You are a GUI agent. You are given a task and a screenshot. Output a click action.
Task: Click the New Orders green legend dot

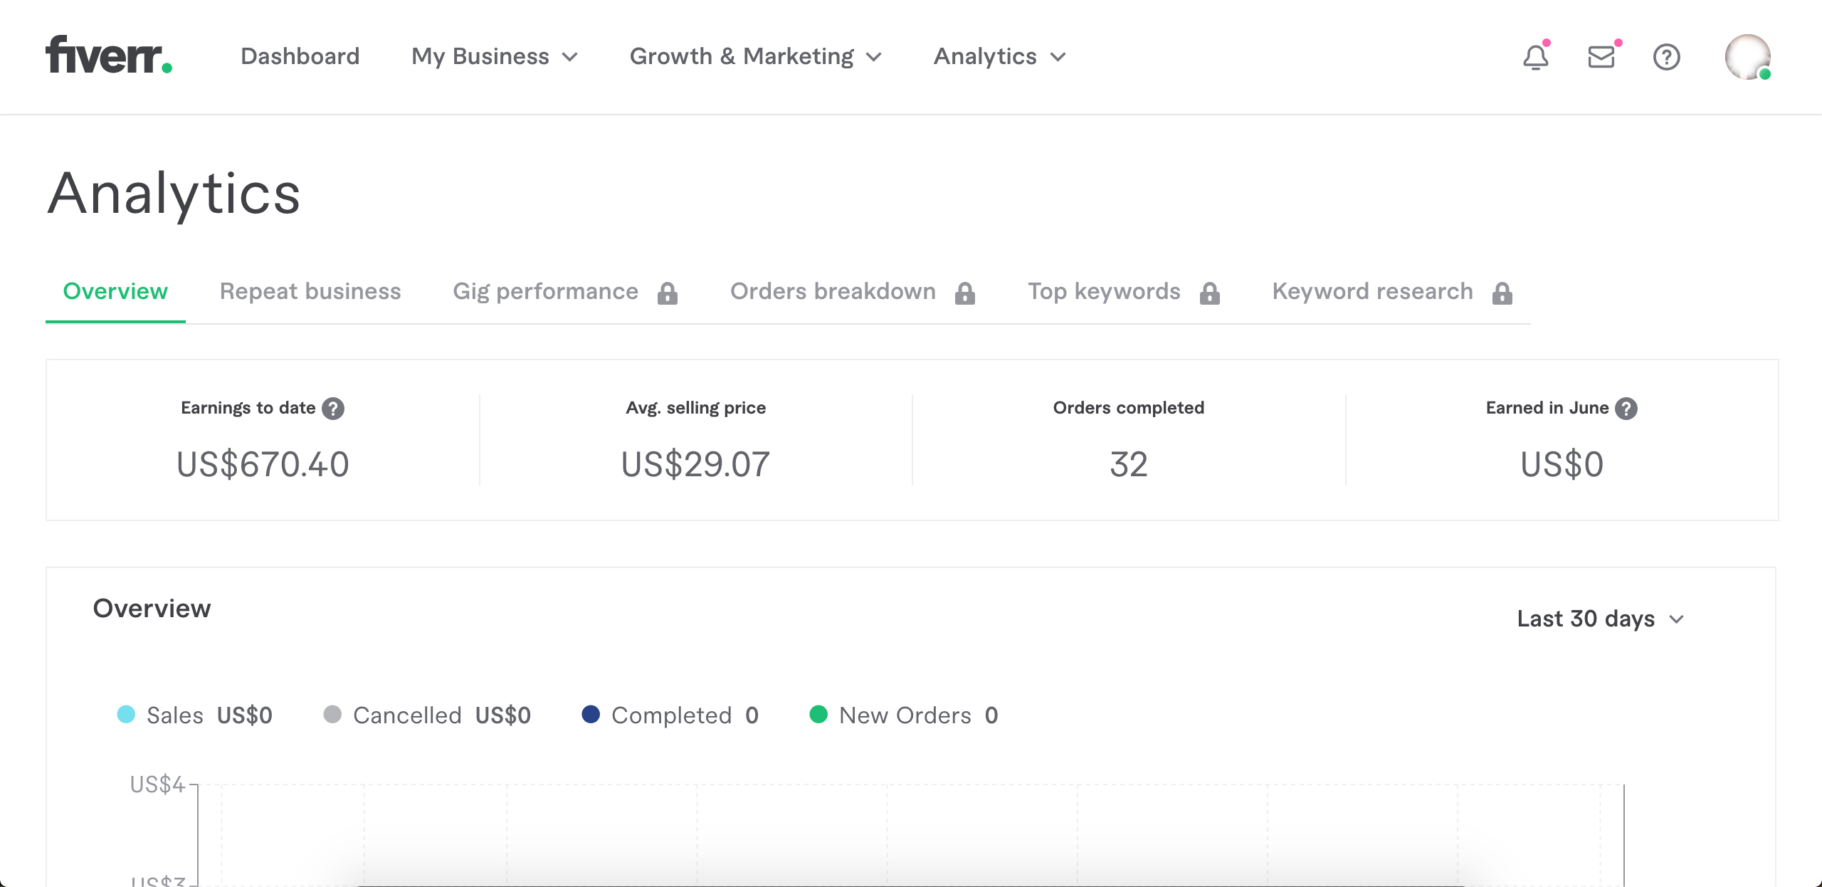[819, 715]
